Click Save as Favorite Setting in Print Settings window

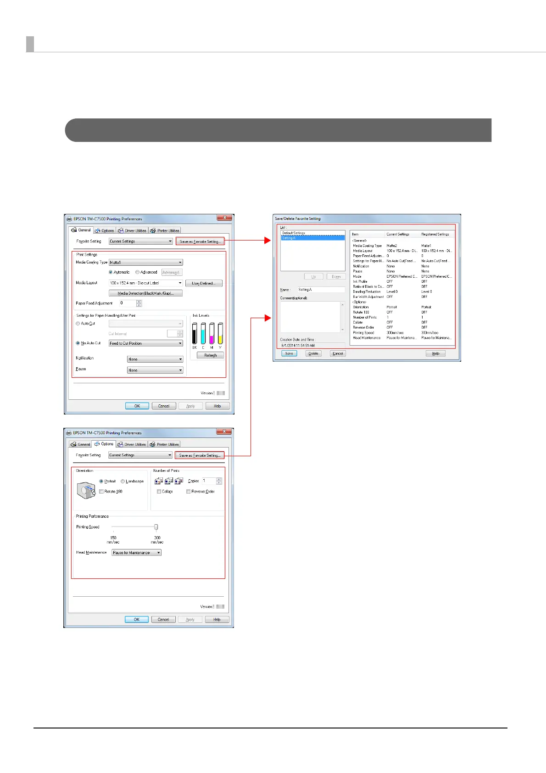coord(200,241)
